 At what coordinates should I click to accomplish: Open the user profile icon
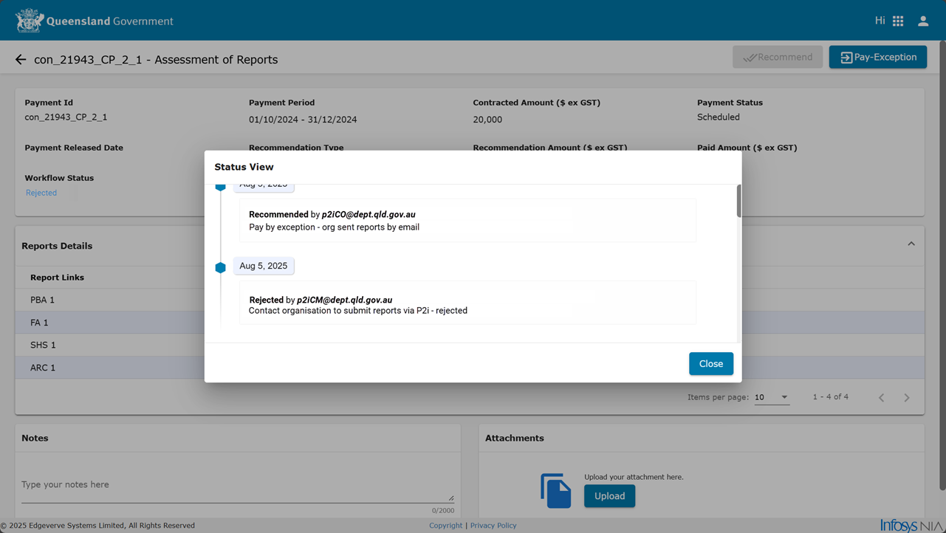coord(923,21)
